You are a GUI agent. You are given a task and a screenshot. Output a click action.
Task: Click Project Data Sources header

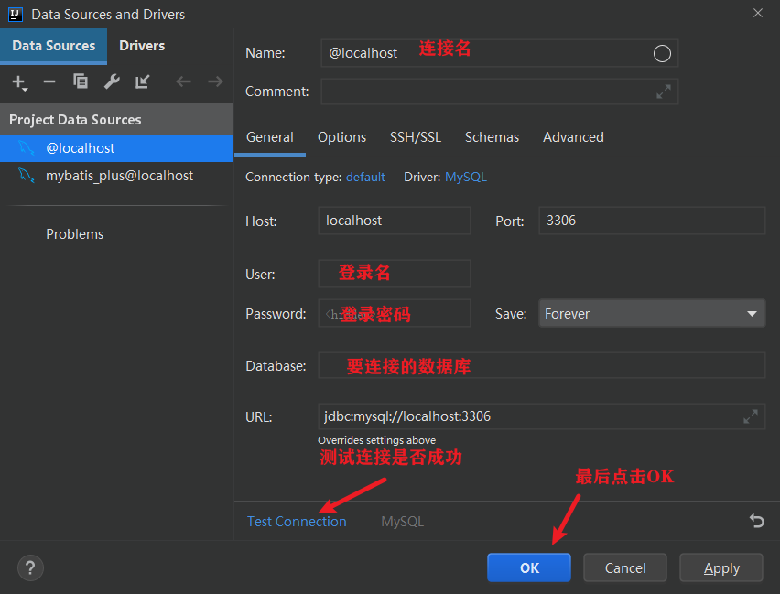tap(116, 119)
